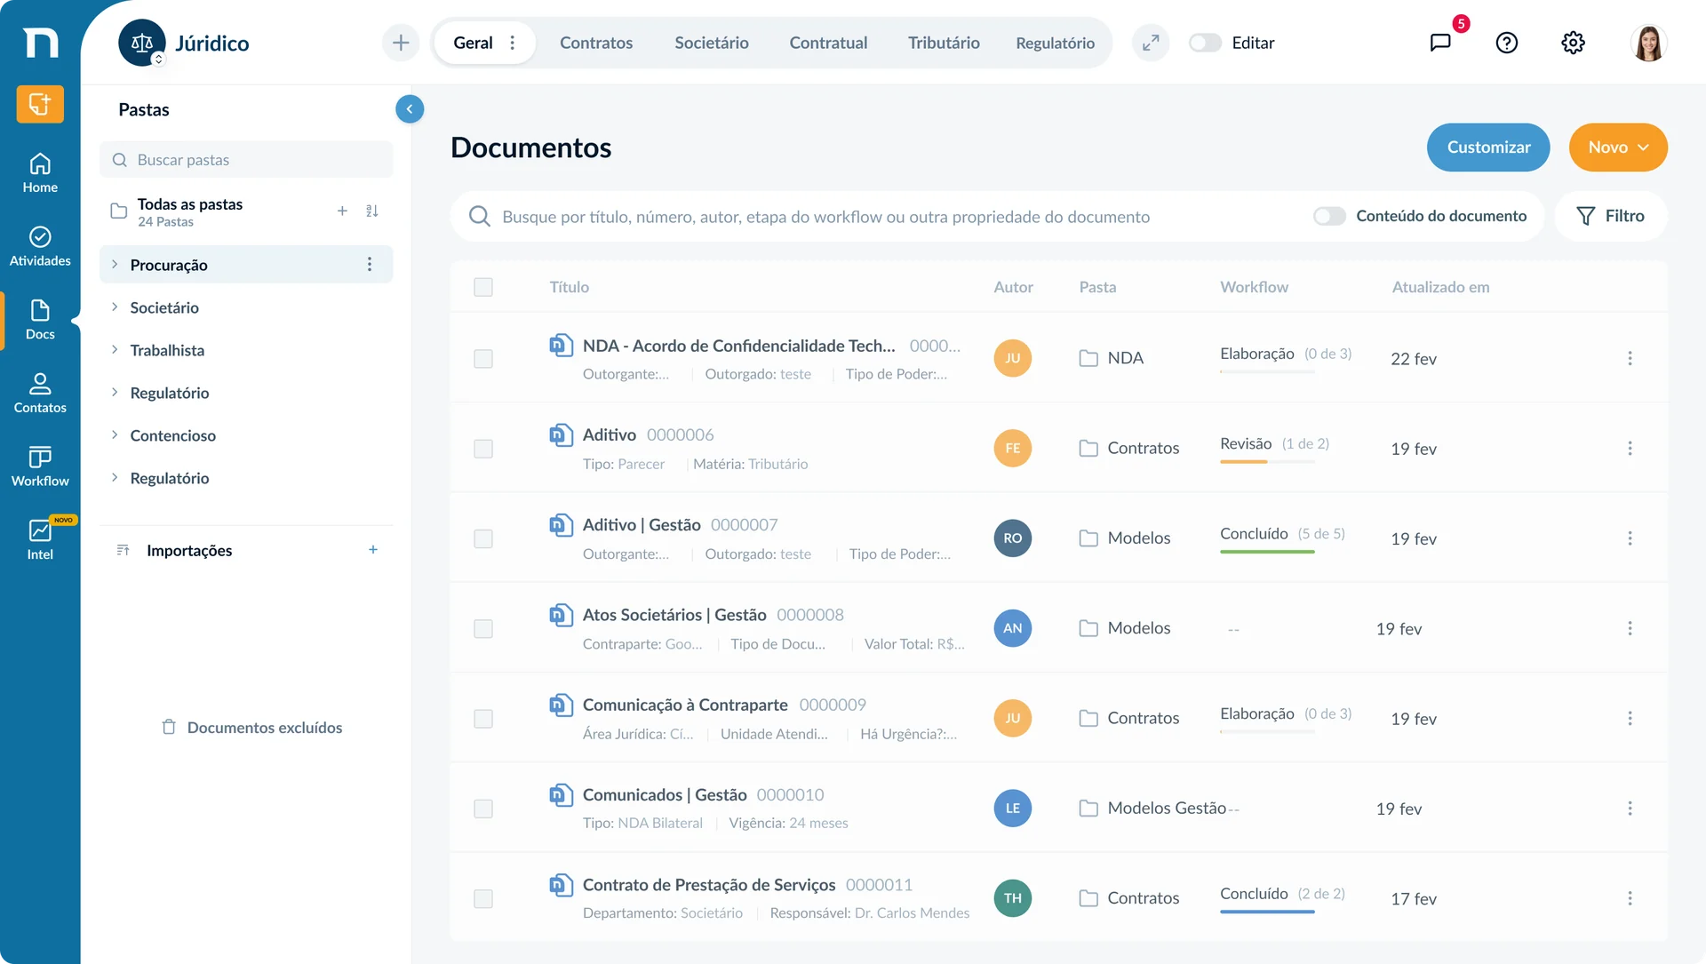
Task: Add new import beside Importações
Action: [x=373, y=550]
